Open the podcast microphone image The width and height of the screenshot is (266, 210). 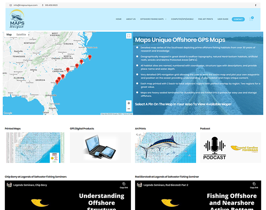coord(230,147)
